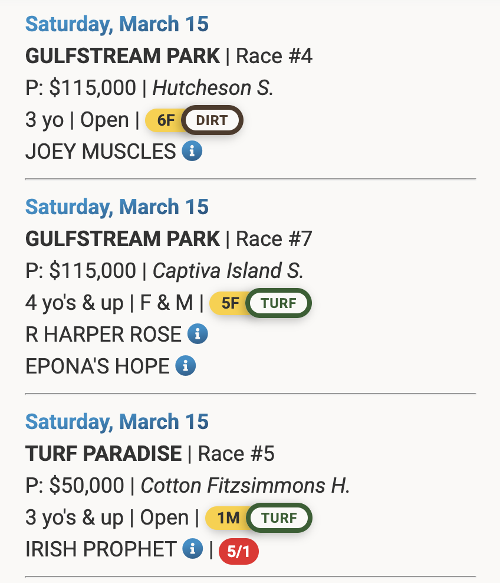Screen dimensions: 500x583
Task: Click the 1M distance badge
Action: (x=228, y=518)
